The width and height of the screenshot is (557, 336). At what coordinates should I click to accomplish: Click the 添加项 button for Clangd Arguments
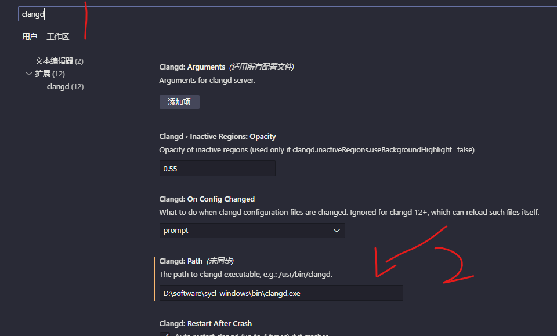[x=179, y=102]
